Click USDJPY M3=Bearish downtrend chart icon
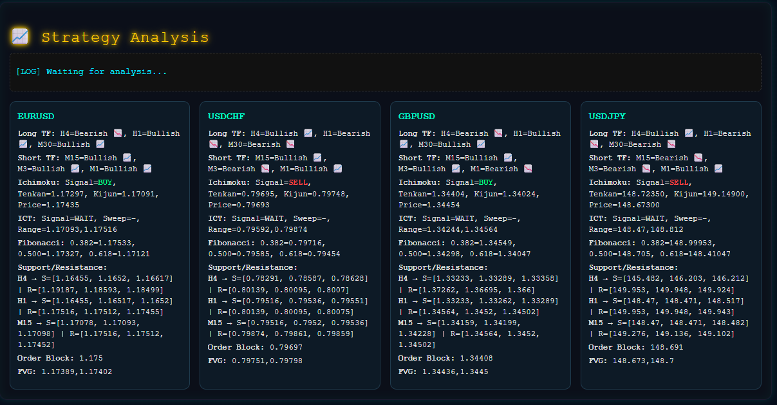This screenshot has height=405, width=777. coord(646,169)
